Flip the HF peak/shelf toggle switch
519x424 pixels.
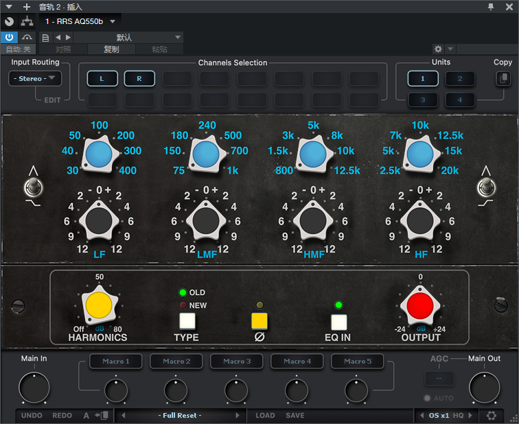[x=486, y=187]
